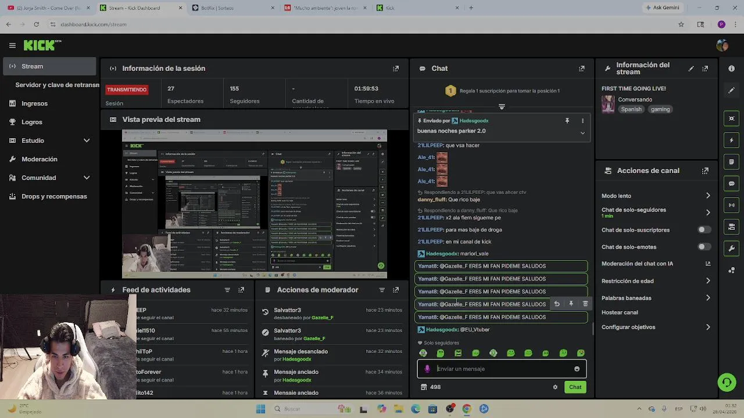
Task: Click Hadesgoodx name in pinned message
Action: [x=474, y=121]
